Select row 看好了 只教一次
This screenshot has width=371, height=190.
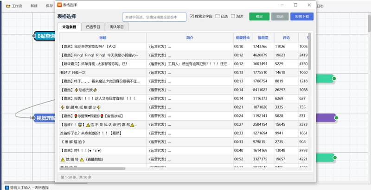click(x=184, y=73)
